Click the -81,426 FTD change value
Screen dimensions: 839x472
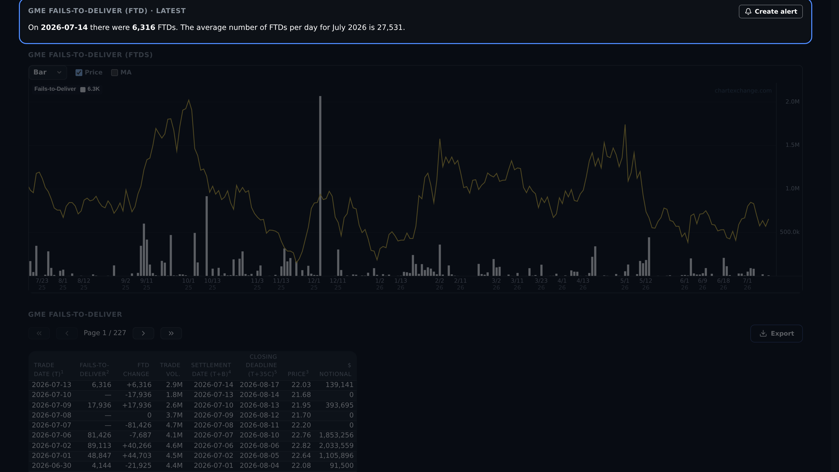[x=138, y=425]
